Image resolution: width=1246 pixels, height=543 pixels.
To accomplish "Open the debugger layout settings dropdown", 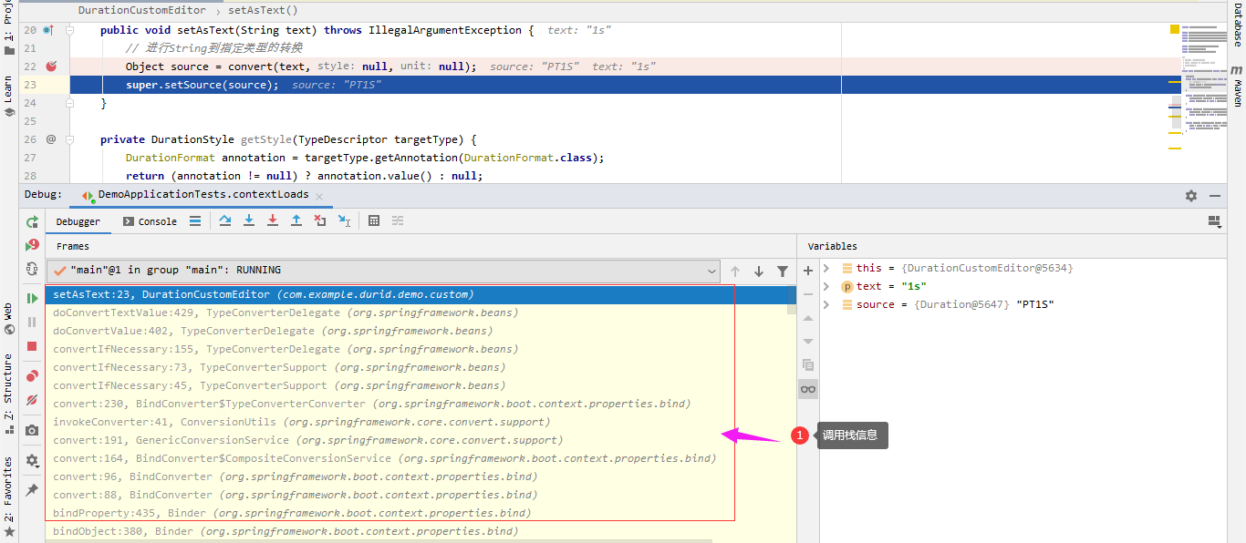I will coord(1214,221).
